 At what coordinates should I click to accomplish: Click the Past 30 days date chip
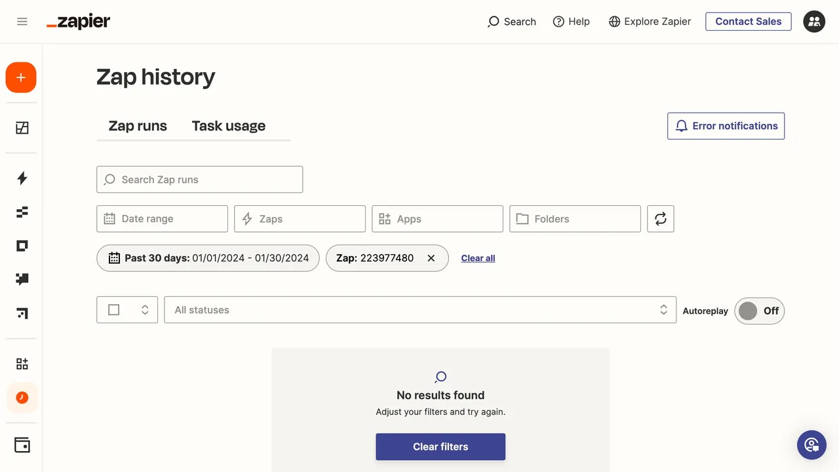click(x=208, y=258)
